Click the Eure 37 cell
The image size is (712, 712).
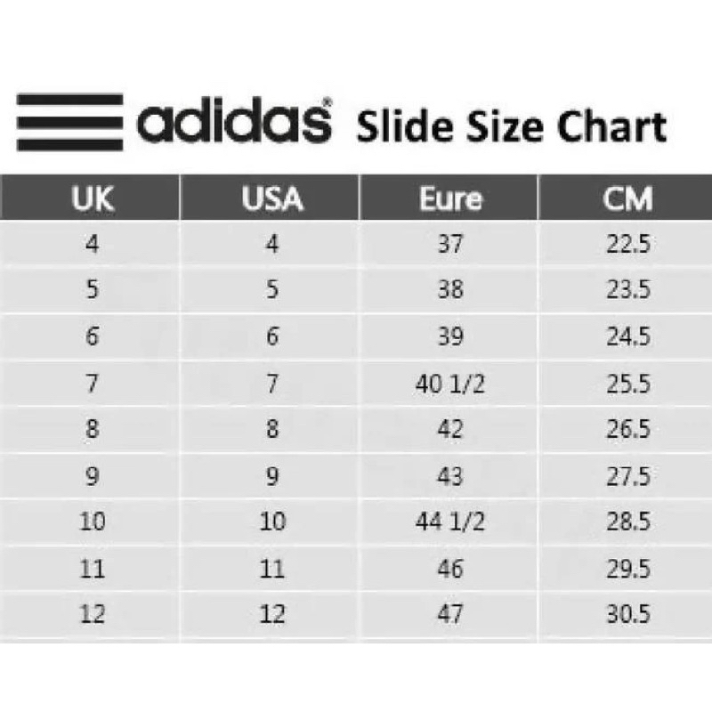(x=449, y=244)
